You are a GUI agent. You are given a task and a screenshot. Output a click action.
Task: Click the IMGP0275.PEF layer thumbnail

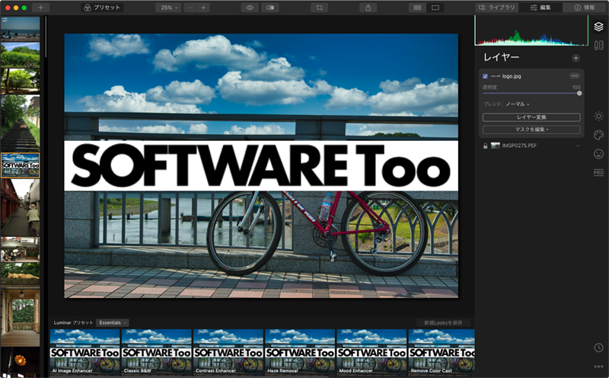[x=496, y=146]
